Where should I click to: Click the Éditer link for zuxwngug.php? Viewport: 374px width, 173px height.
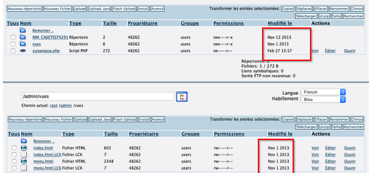(330, 51)
